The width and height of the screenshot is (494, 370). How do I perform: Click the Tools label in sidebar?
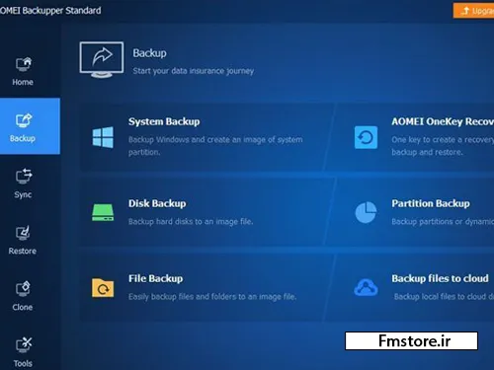point(23,363)
